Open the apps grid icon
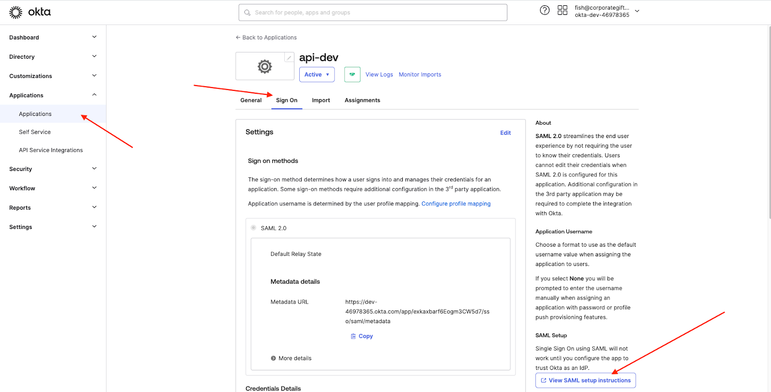Screen dimensions: 771x392 562,11
